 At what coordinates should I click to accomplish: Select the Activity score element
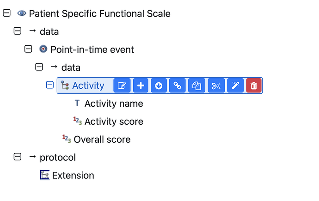click(x=113, y=122)
